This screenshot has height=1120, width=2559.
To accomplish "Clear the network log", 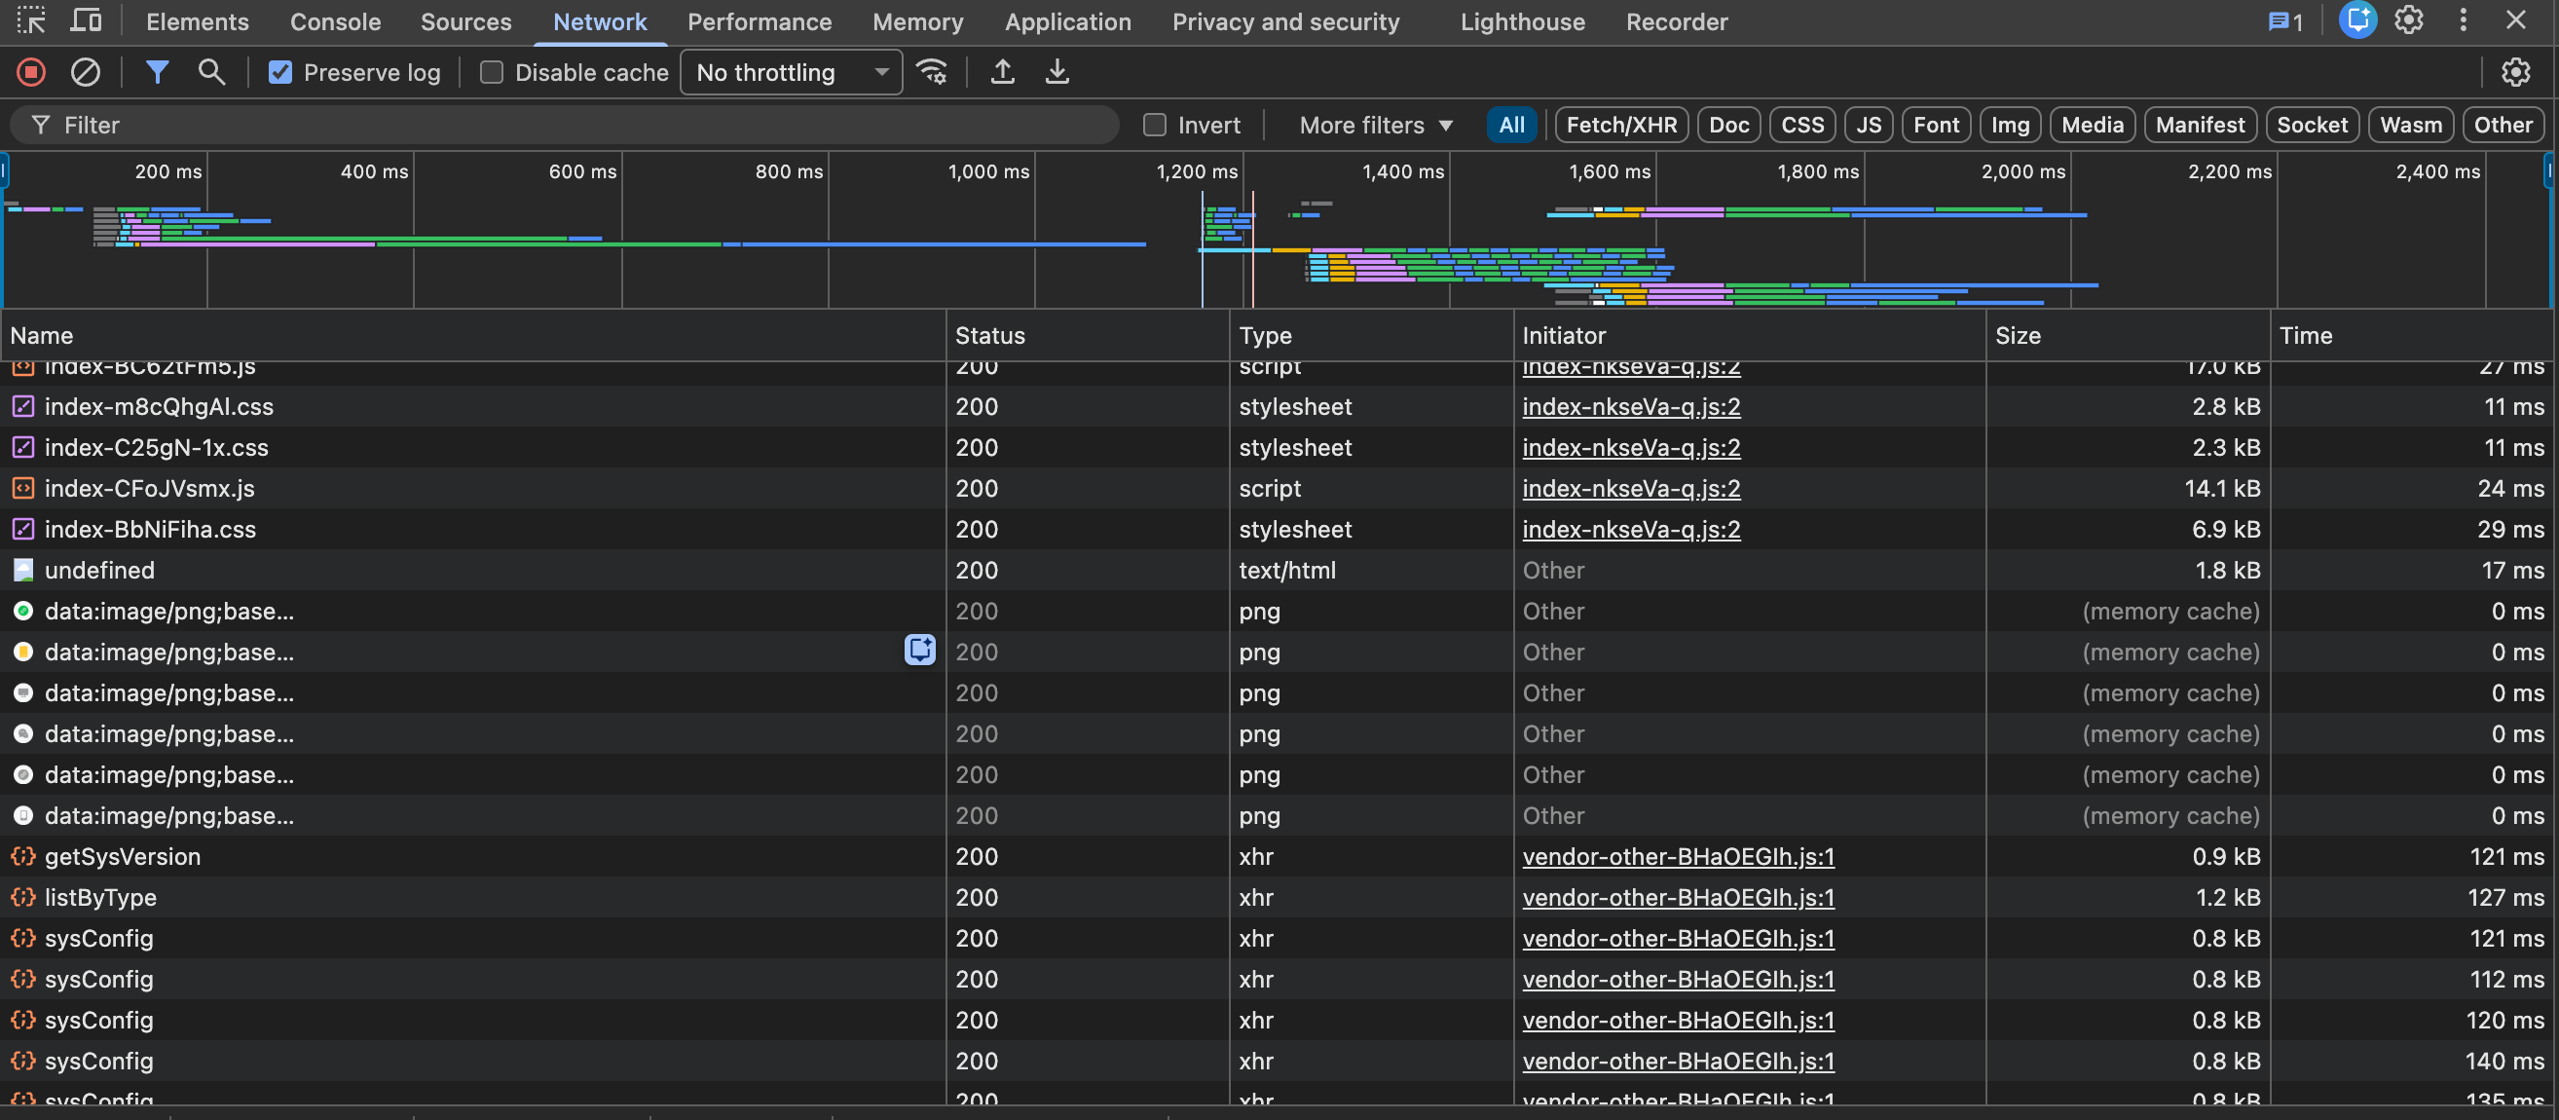I will pos(86,72).
